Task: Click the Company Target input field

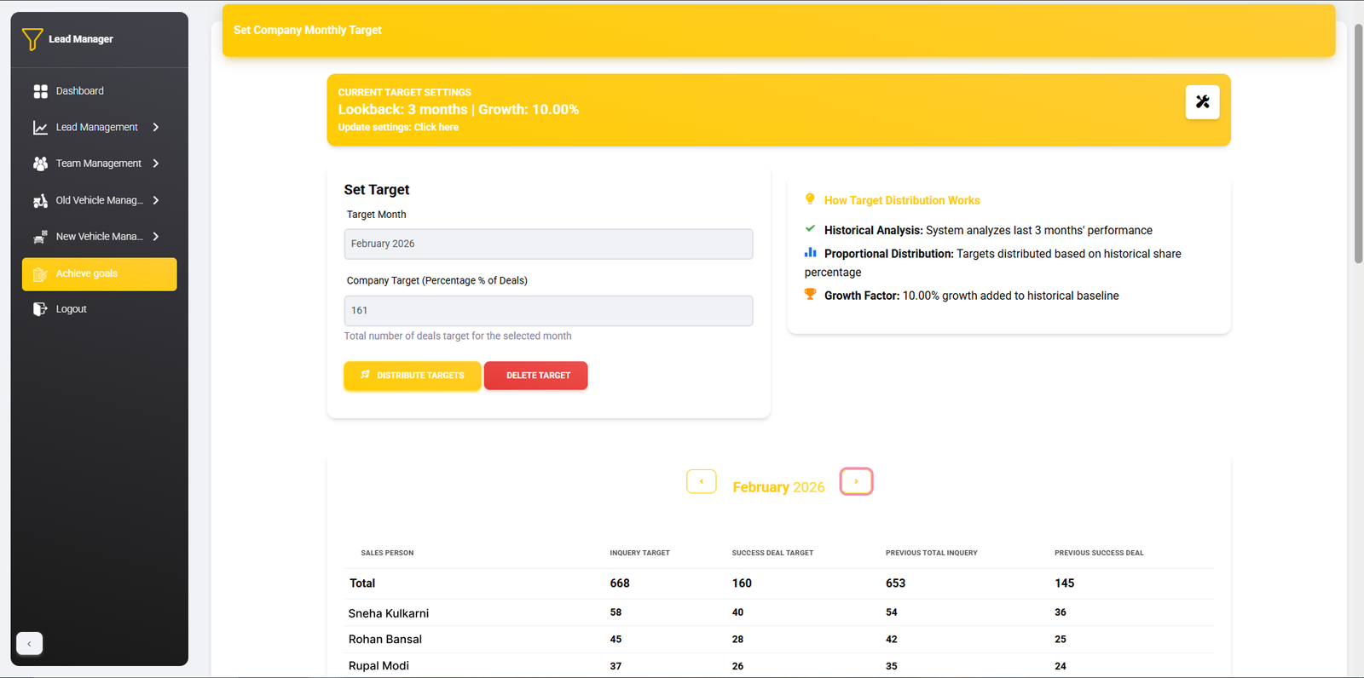Action: tap(548, 311)
